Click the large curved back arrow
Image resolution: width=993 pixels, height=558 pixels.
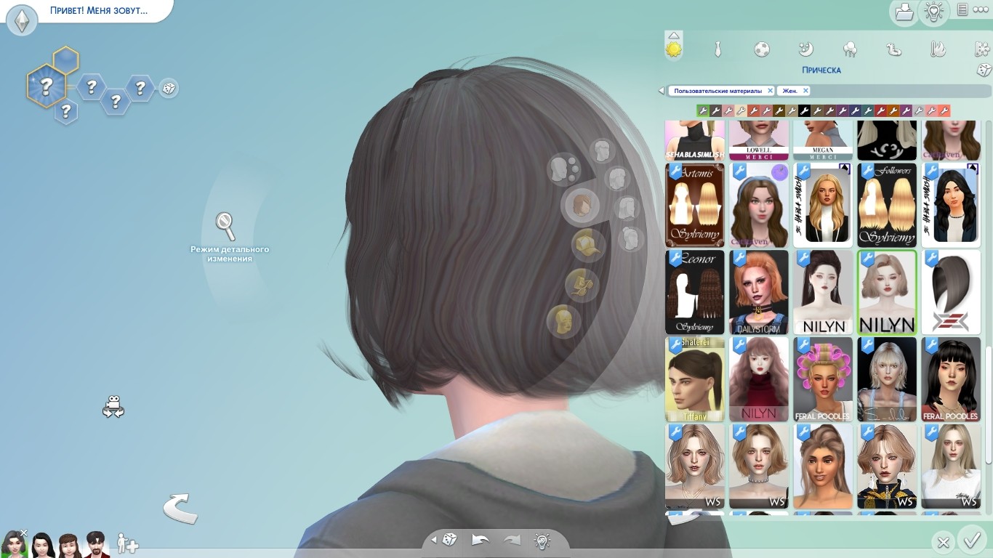(x=180, y=508)
